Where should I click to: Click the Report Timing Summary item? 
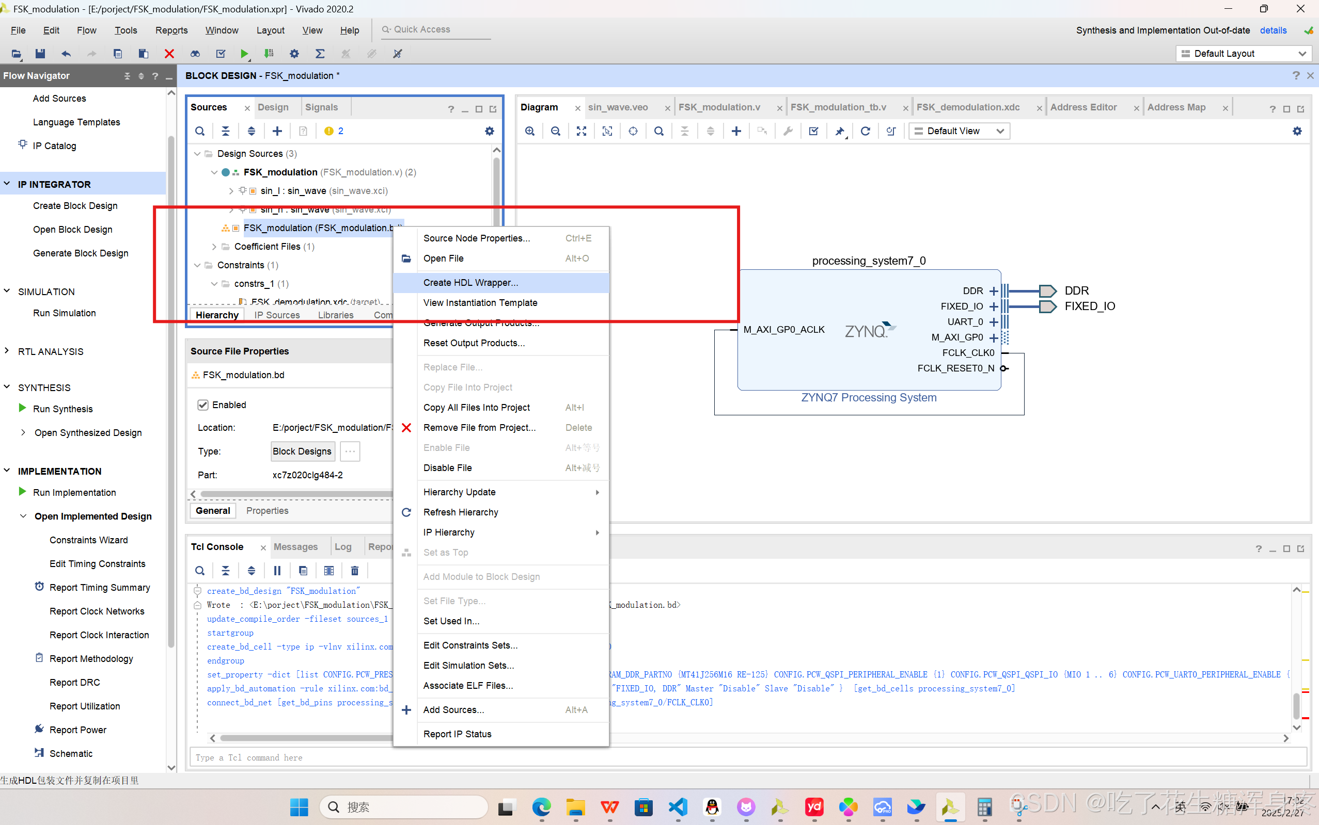pos(99,588)
